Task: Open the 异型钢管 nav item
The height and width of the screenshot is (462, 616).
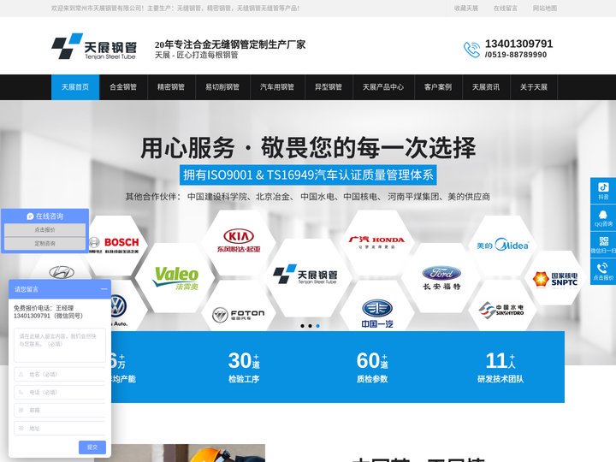Action: (329, 86)
